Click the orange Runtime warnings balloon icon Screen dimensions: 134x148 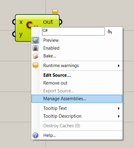[35, 66]
